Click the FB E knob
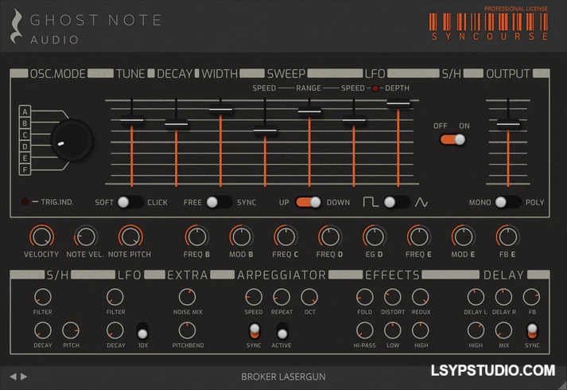 coord(507,236)
